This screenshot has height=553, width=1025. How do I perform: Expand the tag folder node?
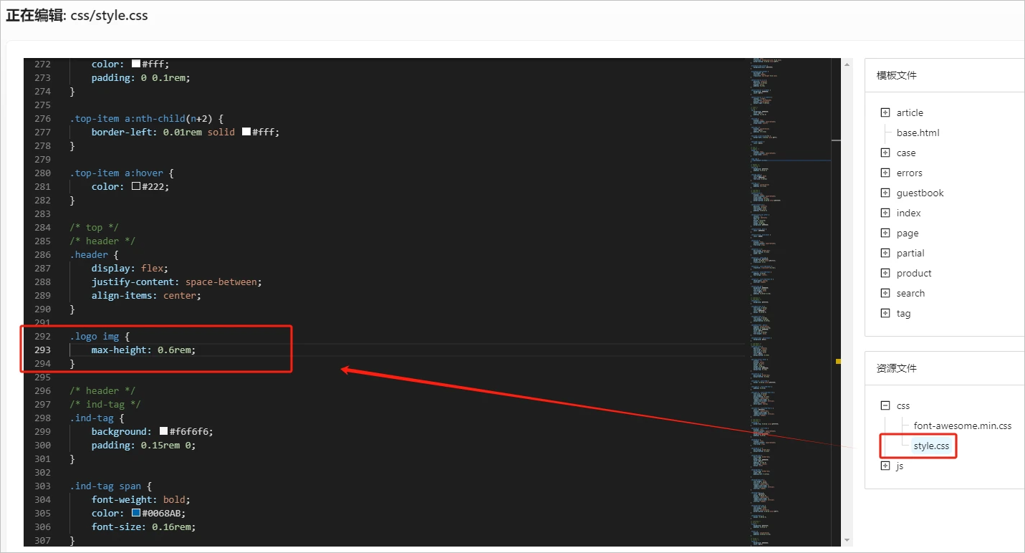point(885,313)
